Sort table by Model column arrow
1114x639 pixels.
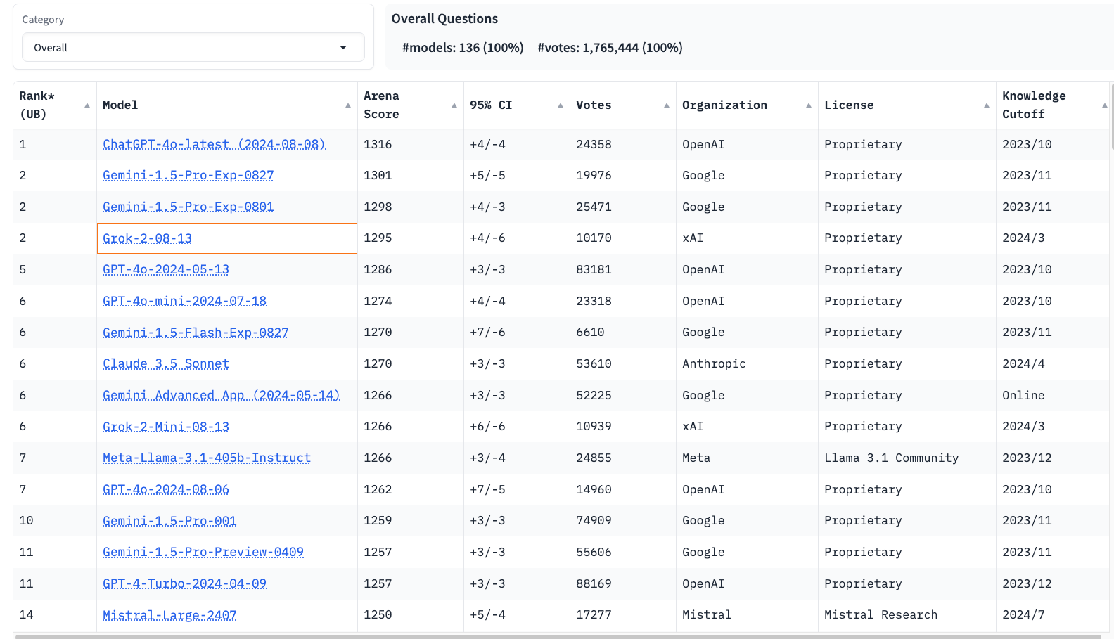(348, 105)
